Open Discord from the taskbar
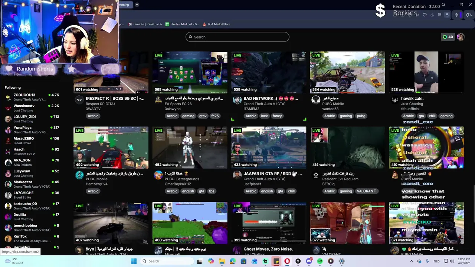475x267 pixels. point(309,261)
